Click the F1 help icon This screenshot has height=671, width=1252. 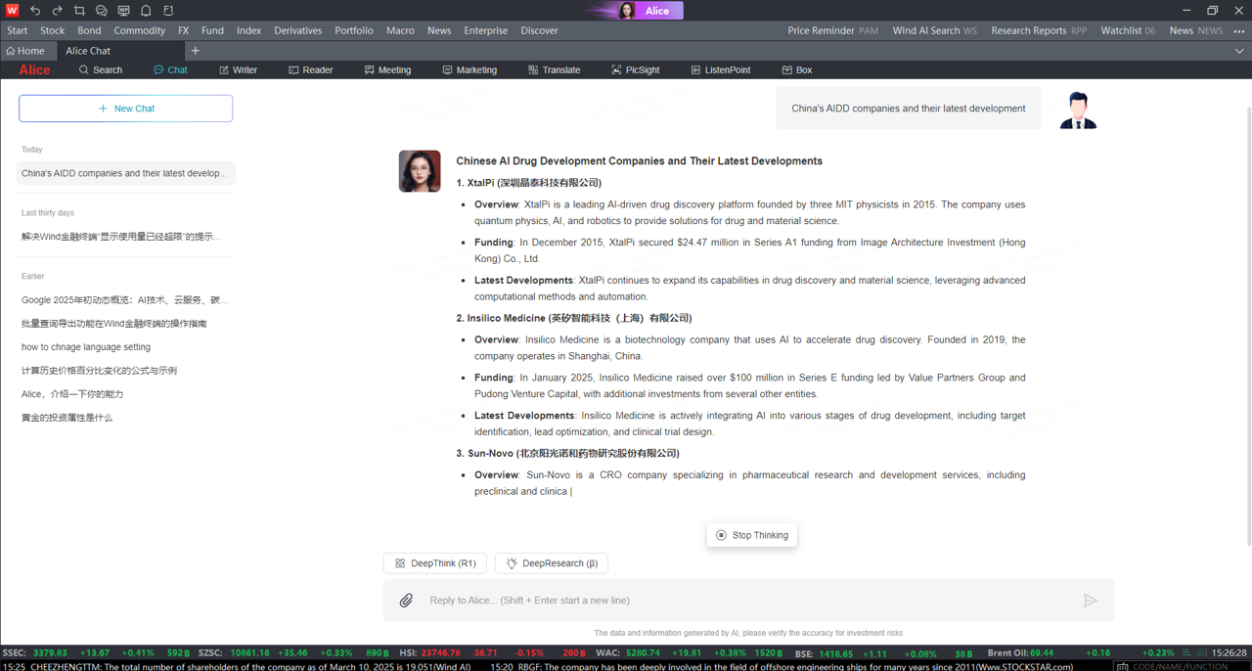(168, 10)
